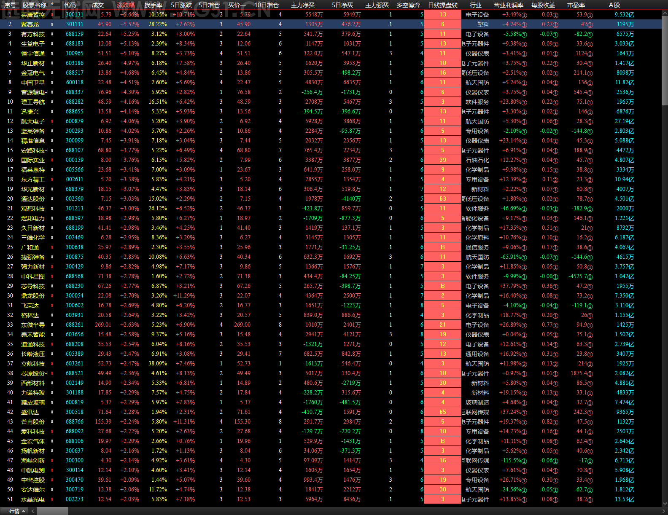Screen dimensions: 668x515
Task: Click the 玻璃制造 industry cell
Action: click(x=477, y=402)
